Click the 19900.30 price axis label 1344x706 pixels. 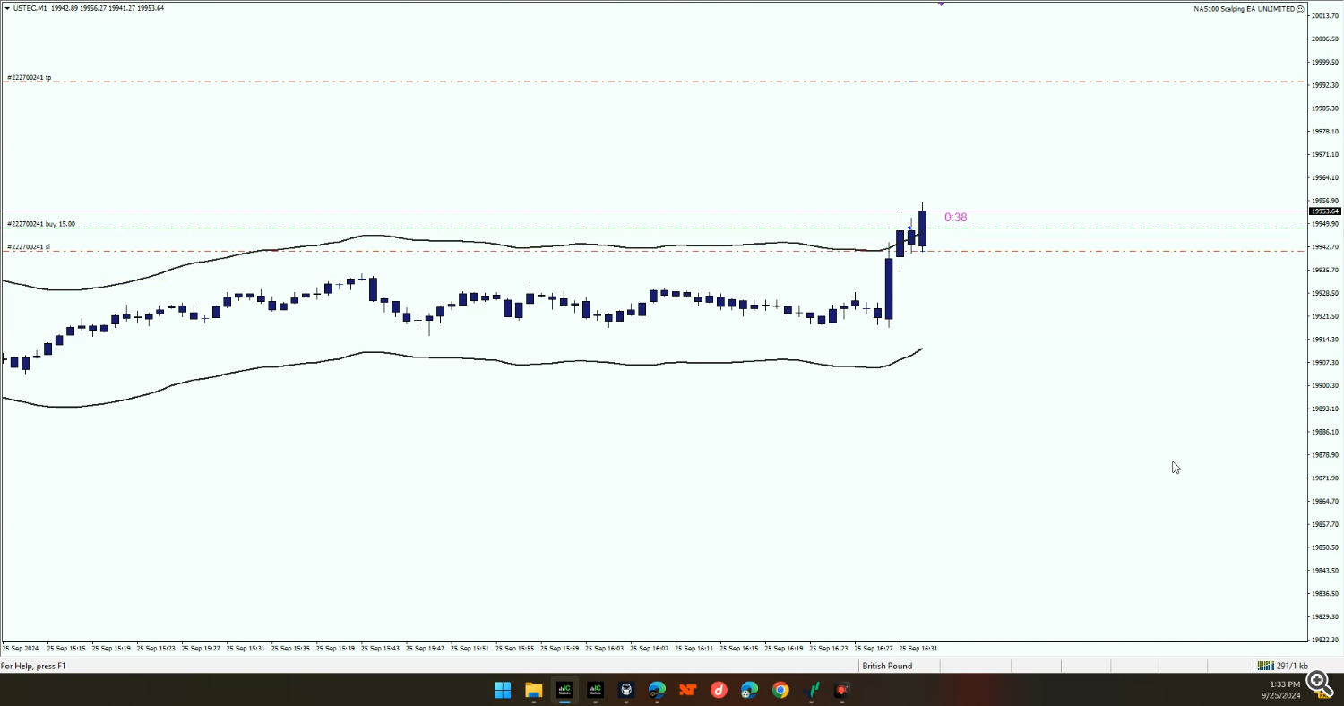1324,385
